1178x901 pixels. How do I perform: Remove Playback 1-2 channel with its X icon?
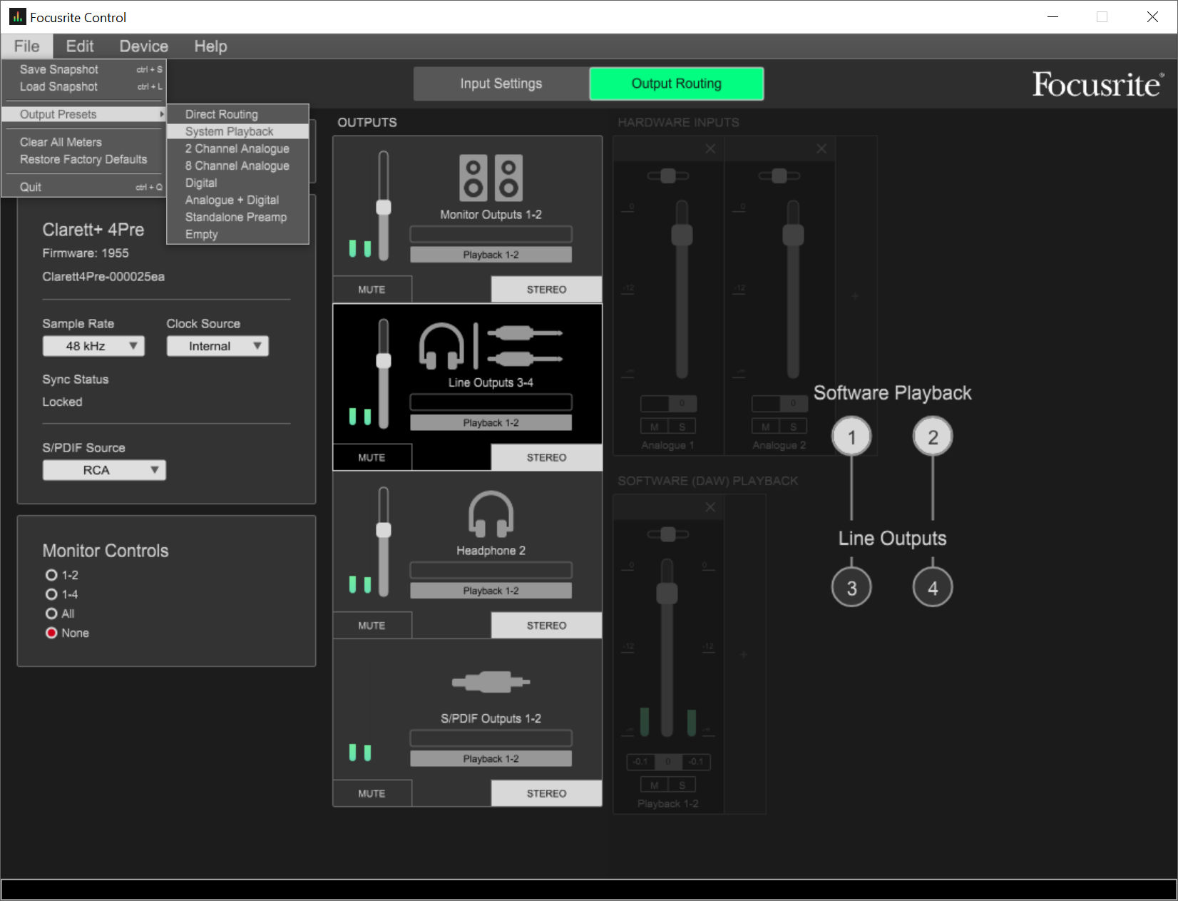710,507
